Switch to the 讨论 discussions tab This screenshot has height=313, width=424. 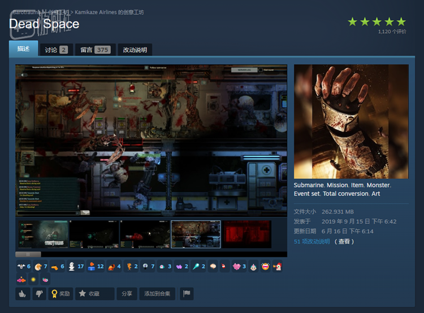[x=56, y=50]
